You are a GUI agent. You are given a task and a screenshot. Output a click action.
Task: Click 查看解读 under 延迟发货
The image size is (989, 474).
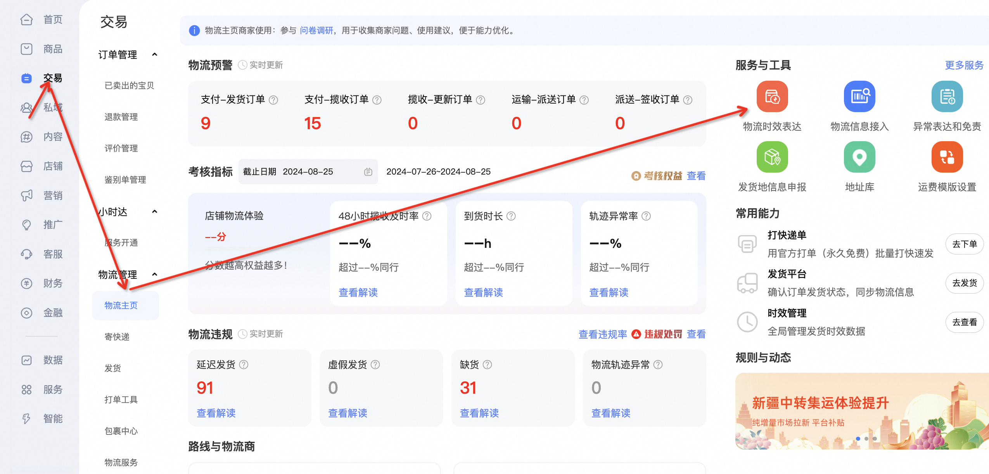216,413
